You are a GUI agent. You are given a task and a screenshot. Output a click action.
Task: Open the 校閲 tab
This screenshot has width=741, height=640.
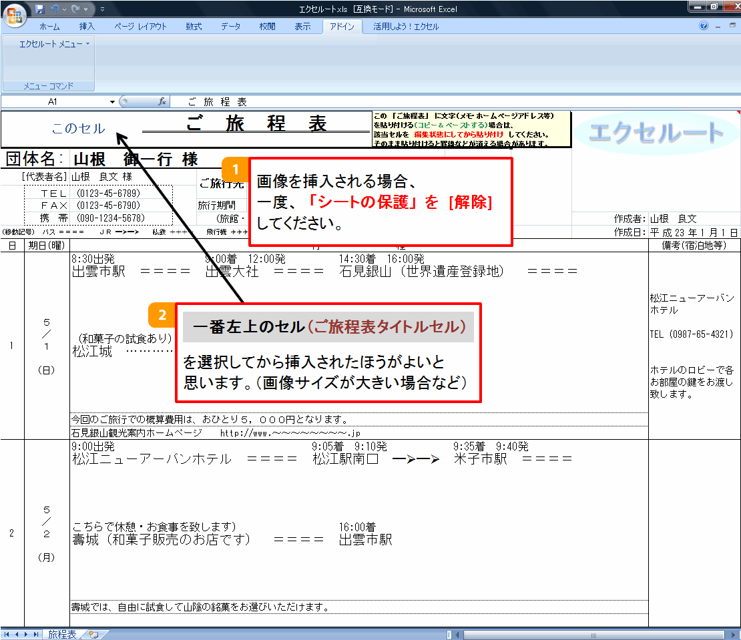click(x=267, y=27)
